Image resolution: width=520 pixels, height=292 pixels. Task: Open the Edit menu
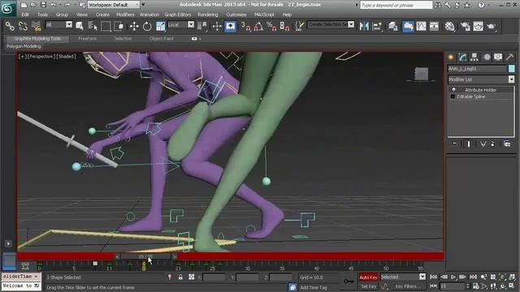[25, 15]
